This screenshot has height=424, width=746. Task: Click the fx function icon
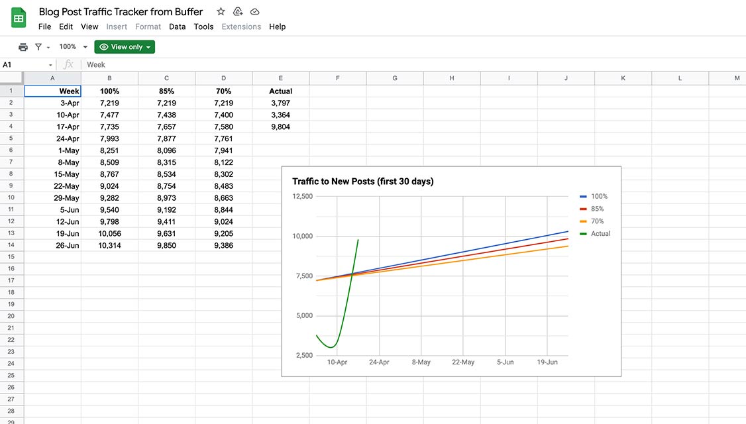click(x=68, y=65)
